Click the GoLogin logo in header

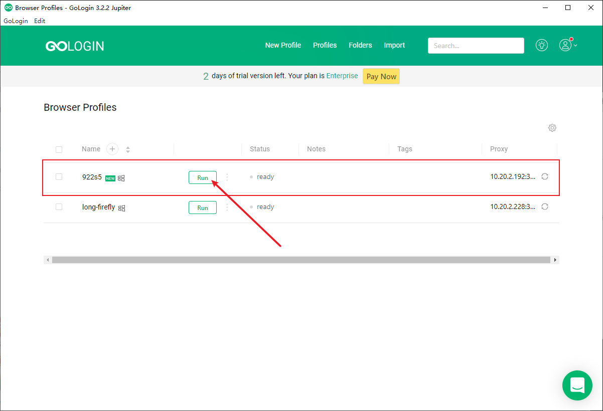coord(75,46)
